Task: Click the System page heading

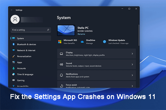Action: click(64, 18)
